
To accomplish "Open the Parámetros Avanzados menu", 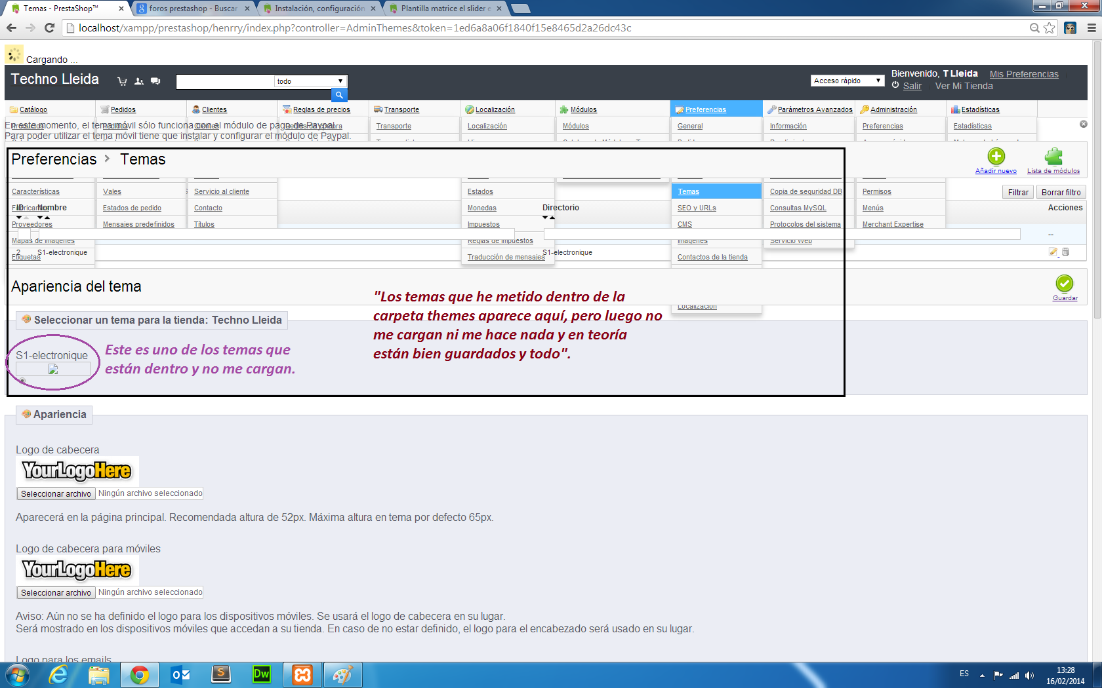I will coord(815,109).
